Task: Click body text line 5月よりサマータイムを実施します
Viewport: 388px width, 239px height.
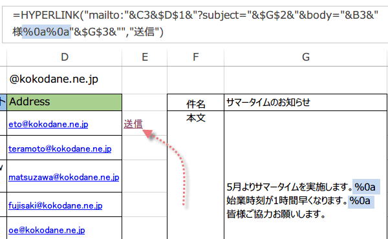Action: point(290,187)
